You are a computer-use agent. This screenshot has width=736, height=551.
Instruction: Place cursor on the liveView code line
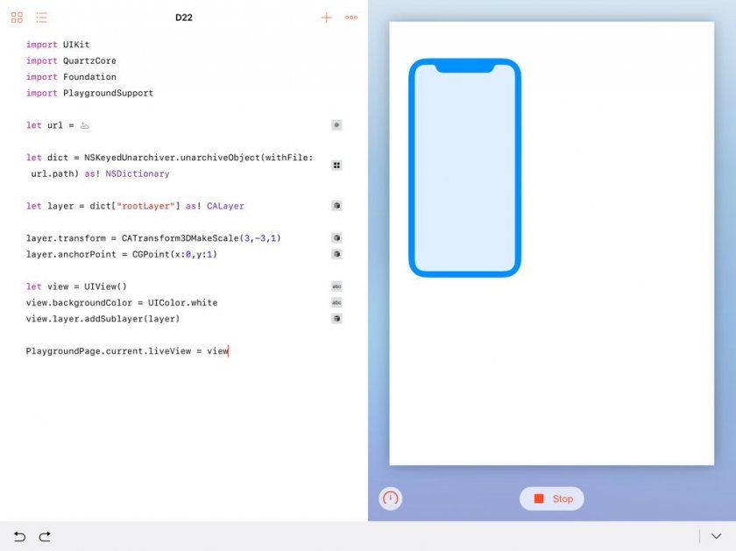pos(126,350)
